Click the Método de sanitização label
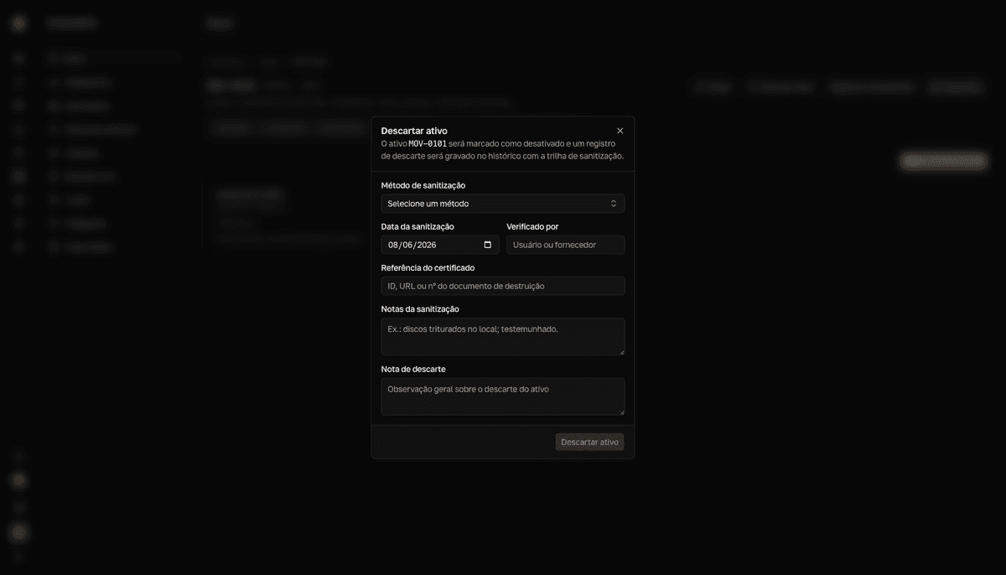This screenshot has height=575, width=1006. pos(423,185)
